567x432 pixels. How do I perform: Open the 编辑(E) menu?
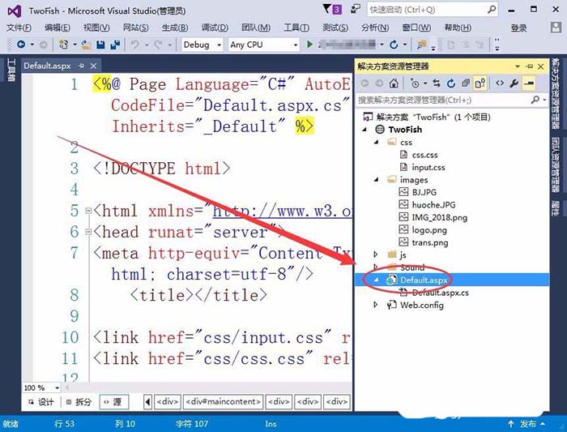click(x=58, y=28)
